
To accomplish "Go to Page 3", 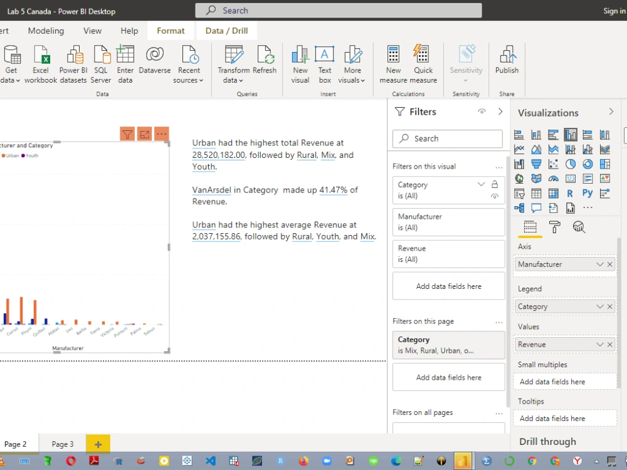I will pos(63,444).
